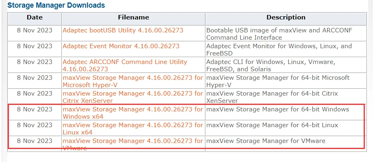
Task: Select Adaptec CLI description cell
Action: (286, 65)
